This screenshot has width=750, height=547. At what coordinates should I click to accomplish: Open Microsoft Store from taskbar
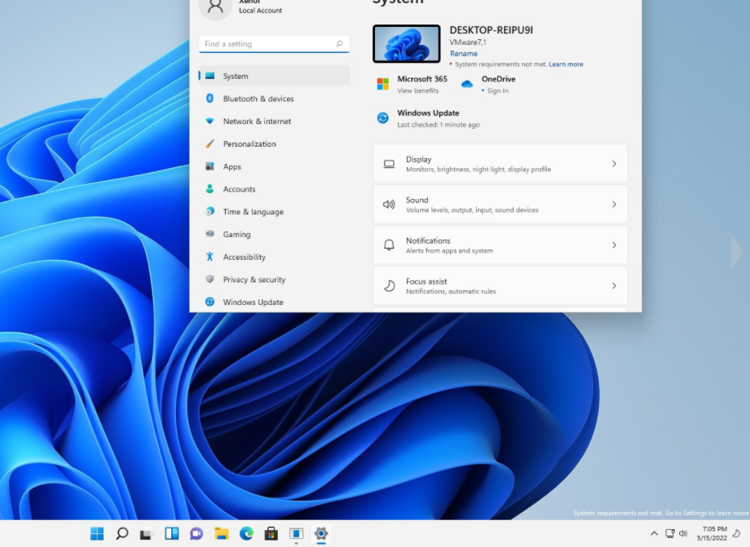[x=271, y=534]
